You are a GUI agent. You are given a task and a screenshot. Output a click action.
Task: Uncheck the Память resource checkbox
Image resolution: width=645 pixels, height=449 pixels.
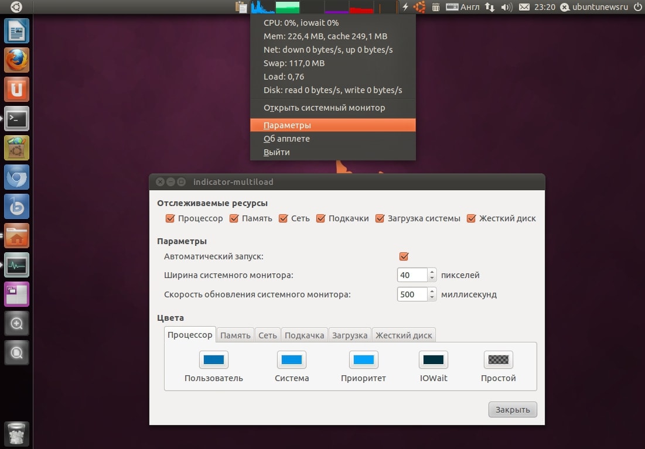[234, 218]
